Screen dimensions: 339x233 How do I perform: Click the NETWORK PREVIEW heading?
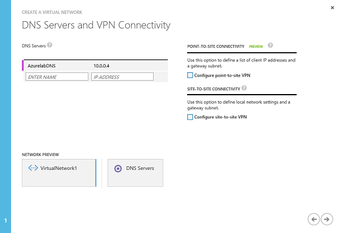(40, 154)
